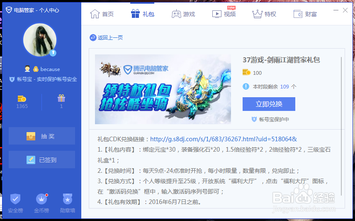Click the 100 coin price icon
This screenshot has height=221, width=355.
(247, 72)
